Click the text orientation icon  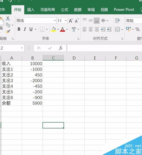pos(103,21)
